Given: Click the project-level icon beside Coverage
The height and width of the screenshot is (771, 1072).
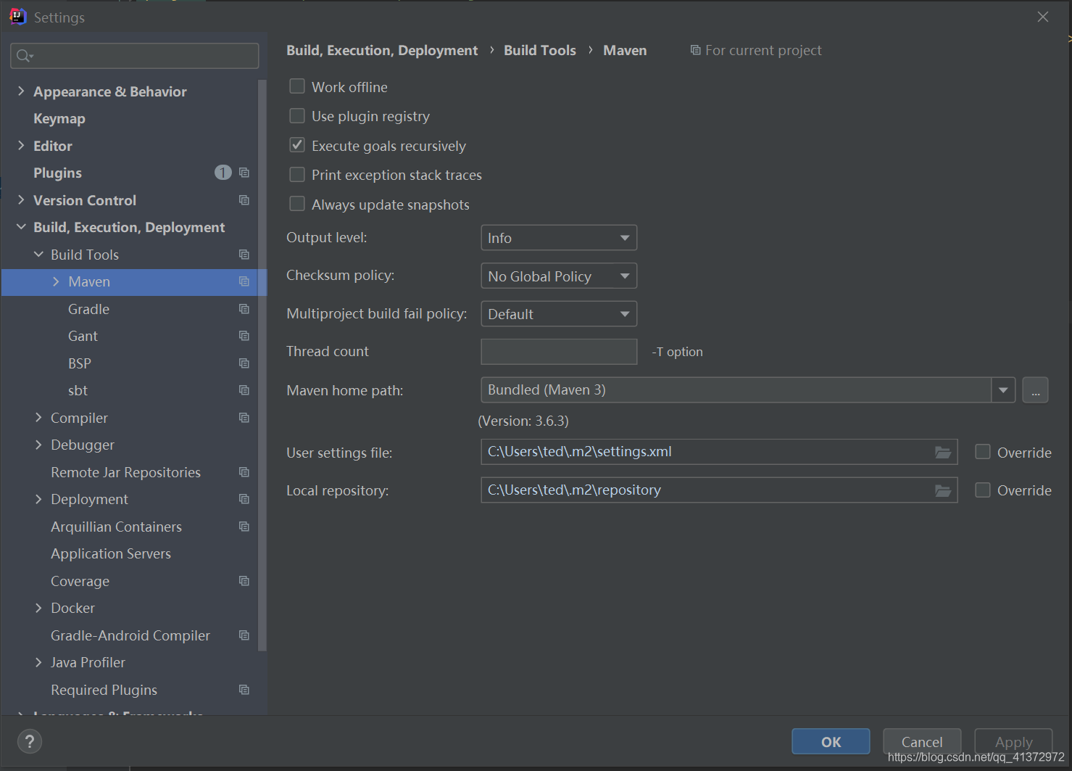Looking at the screenshot, I should 244,581.
